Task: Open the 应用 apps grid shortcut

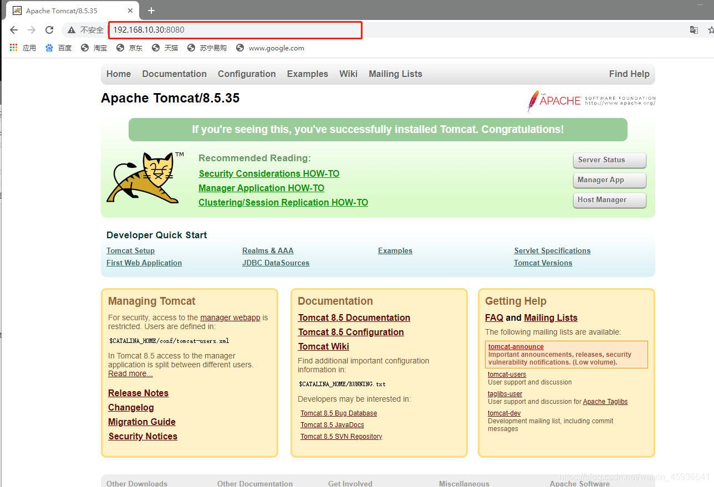Action: pyautogui.click(x=23, y=48)
